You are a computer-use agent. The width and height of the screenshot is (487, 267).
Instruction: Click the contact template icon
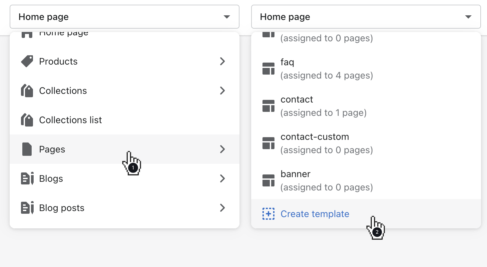pyautogui.click(x=268, y=106)
